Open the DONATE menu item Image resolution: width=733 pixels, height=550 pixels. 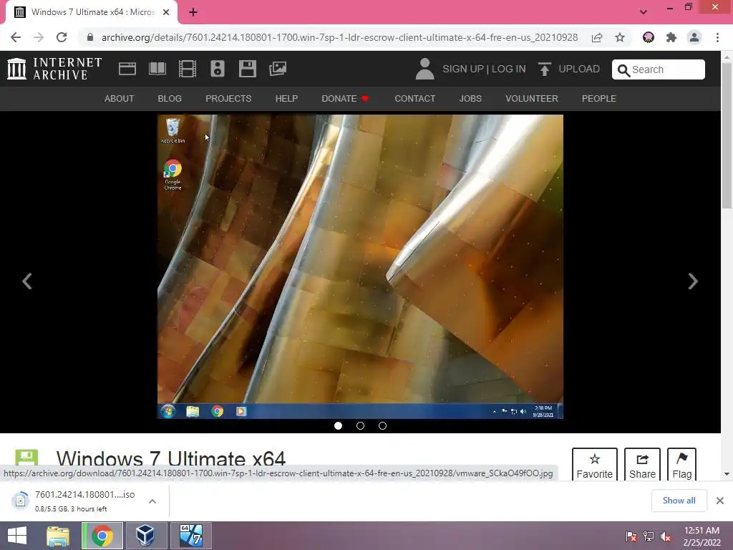[x=345, y=99]
